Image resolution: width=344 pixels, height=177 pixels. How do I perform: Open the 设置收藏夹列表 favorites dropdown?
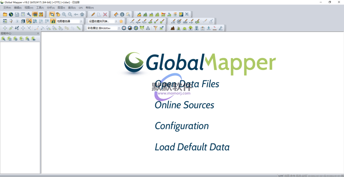coord(116,21)
